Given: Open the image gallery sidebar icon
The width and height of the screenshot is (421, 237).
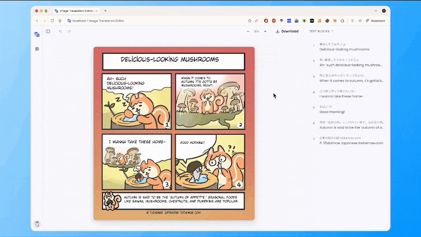Looking at the screenshot, I should [37, 49].
